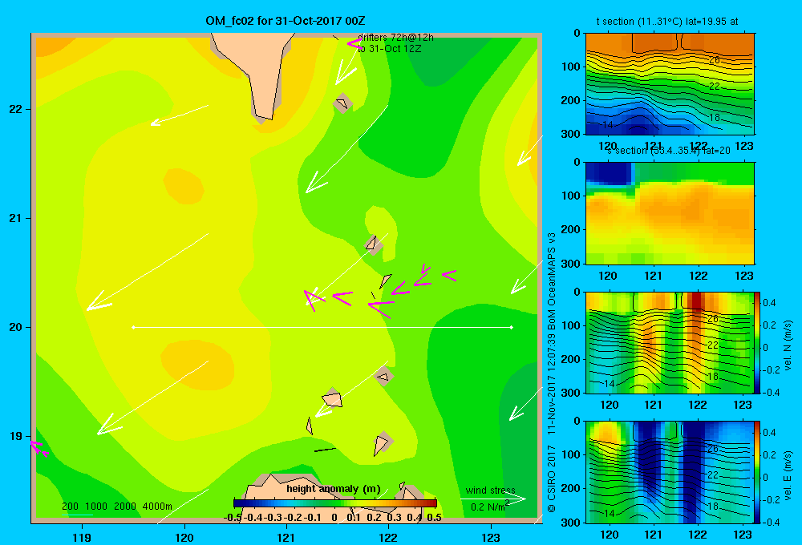
Task: Click the '22' contour label in the vel. N section
Action: click(713, 345)
